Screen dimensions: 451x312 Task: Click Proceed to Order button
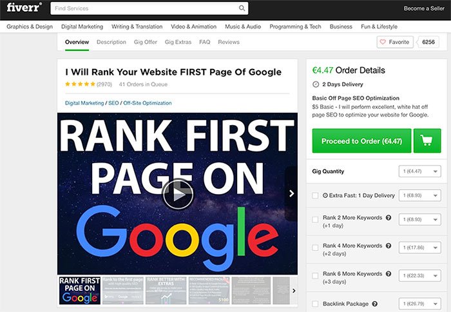(361, 141)
